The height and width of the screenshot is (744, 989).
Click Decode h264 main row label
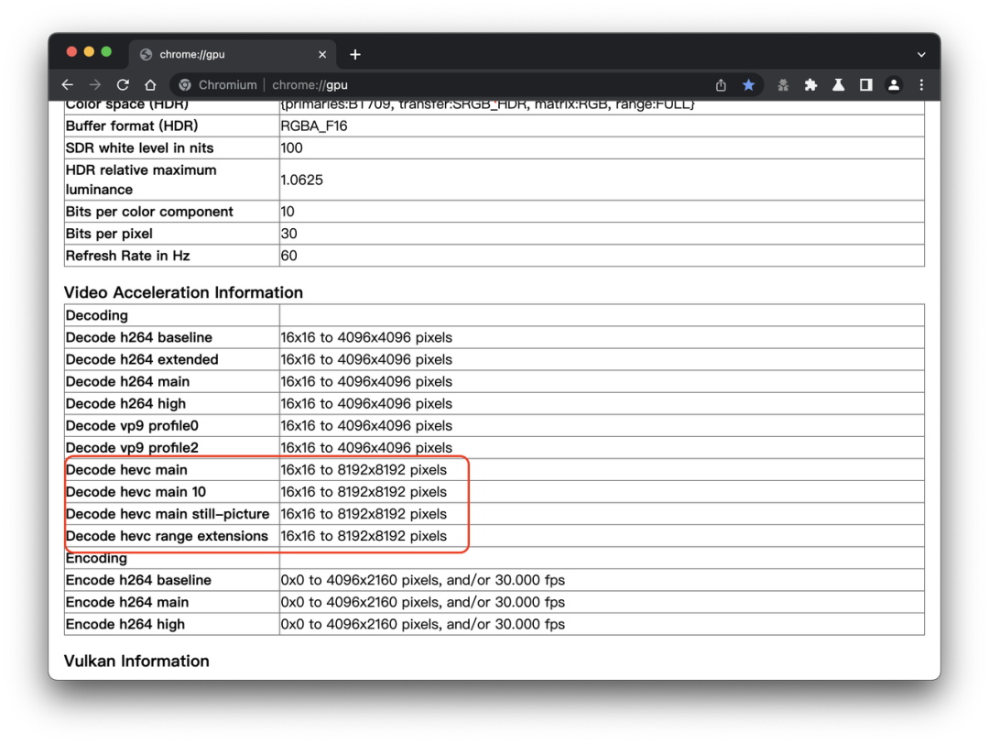(127, 381)
